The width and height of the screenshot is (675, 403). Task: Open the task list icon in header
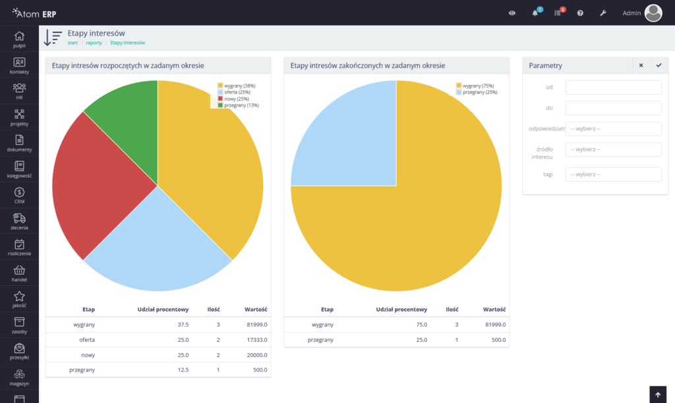(x=558, y=13)
